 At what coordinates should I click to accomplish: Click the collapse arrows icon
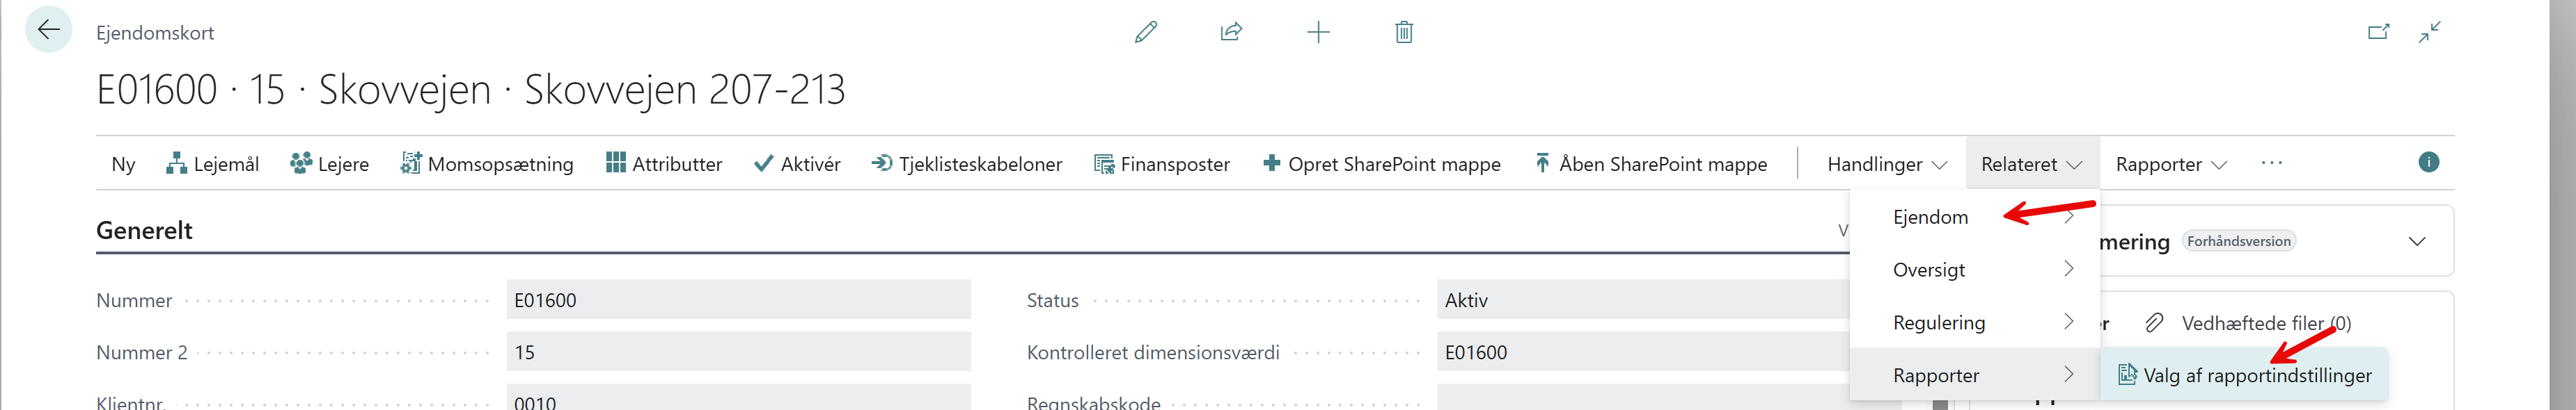2430,32
